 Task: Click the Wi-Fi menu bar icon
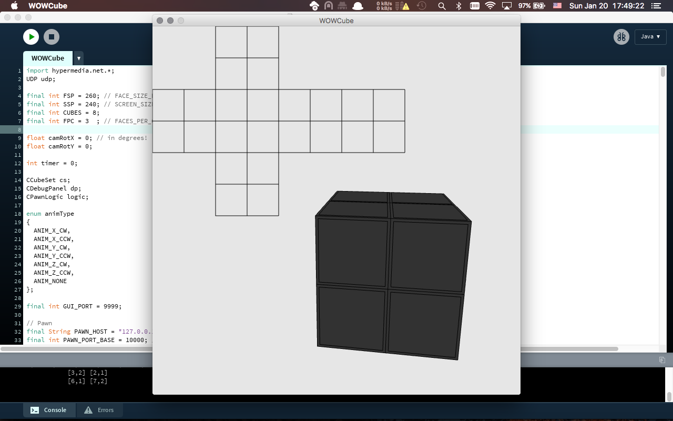tap(490, 6)
